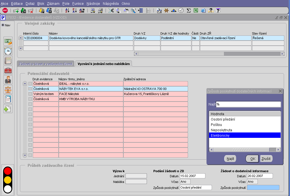Click the black question mark help icon
The image size is (290, 196).
[218, 11]
